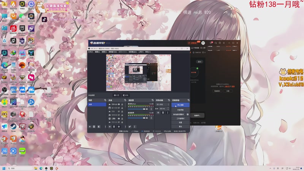
Task: Click Properties button above Scenes panel
Action: pos(116,95)
